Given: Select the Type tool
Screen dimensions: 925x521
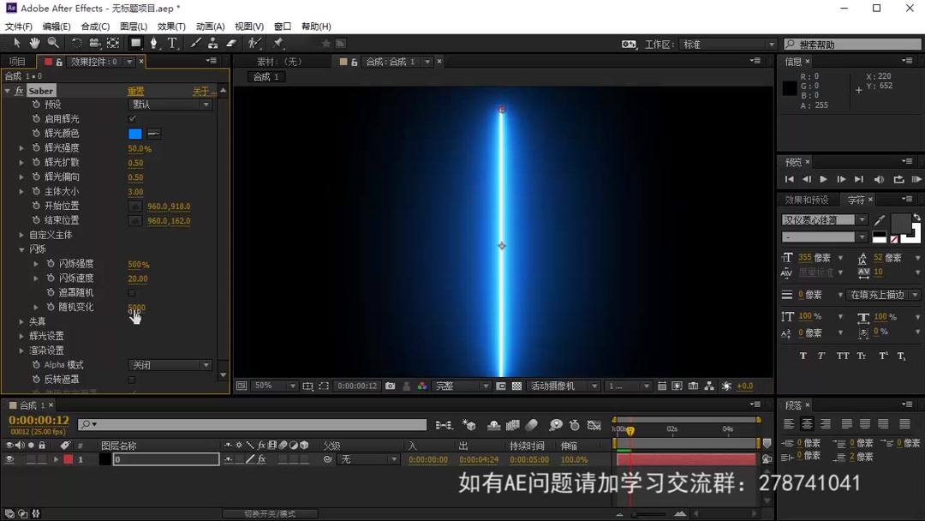Looking at the screenshot, I should [172, 43].
